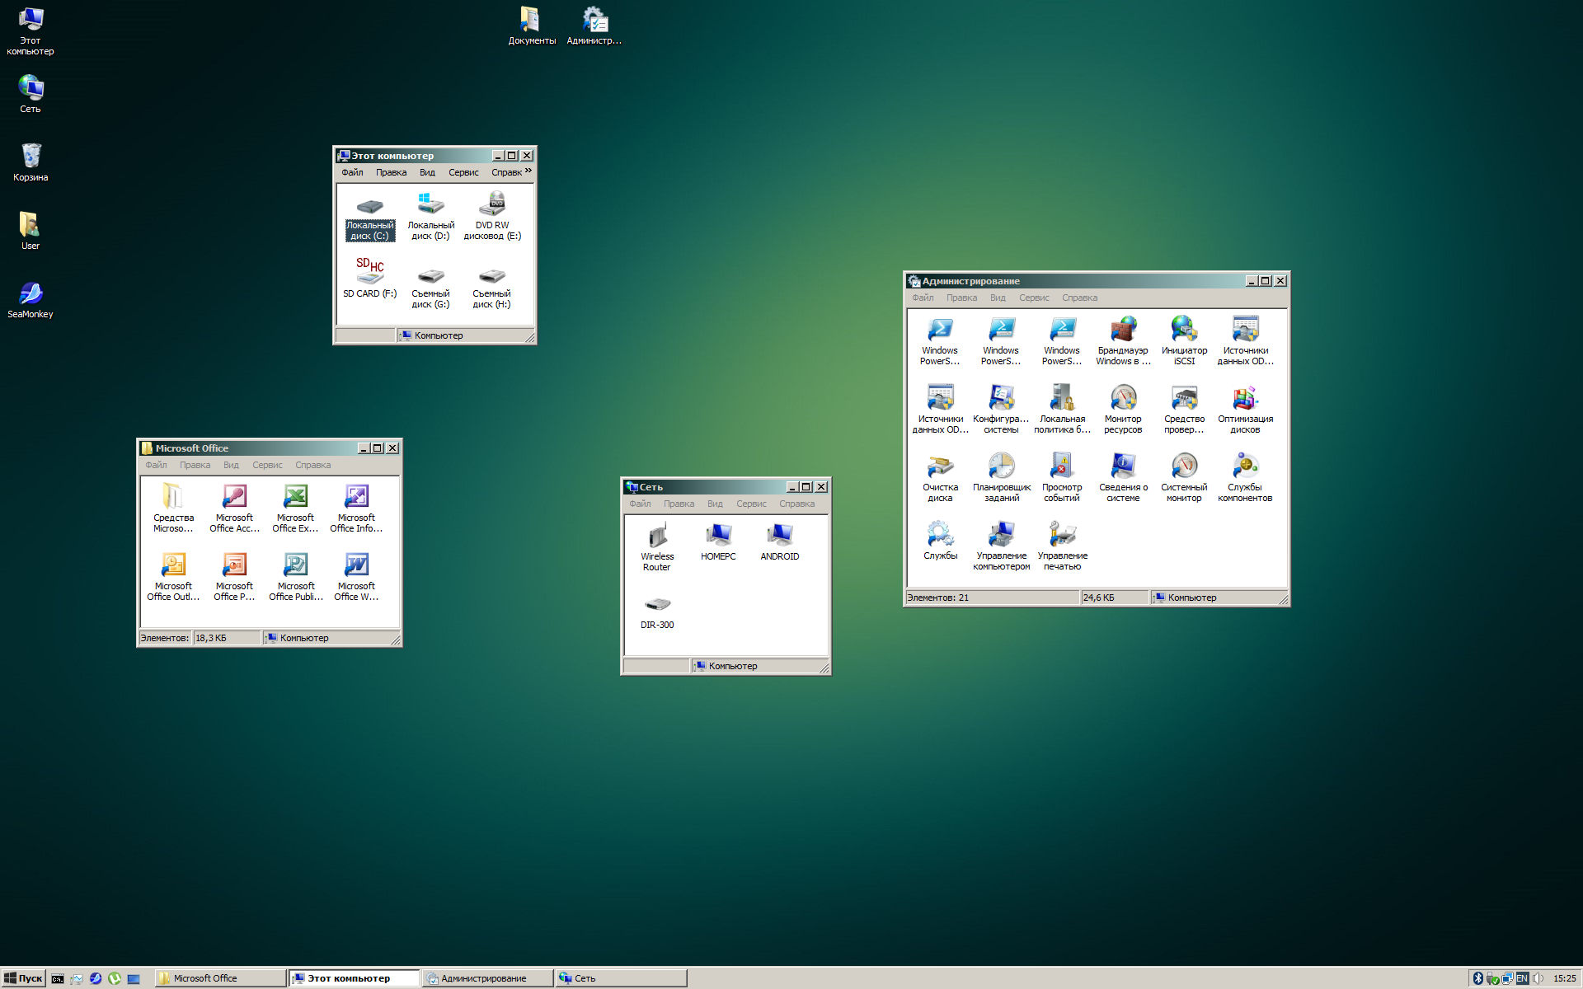Click the Wireless Router network icon
The height and width of the screenshot is (989, 1583).
tap(657, 536)
